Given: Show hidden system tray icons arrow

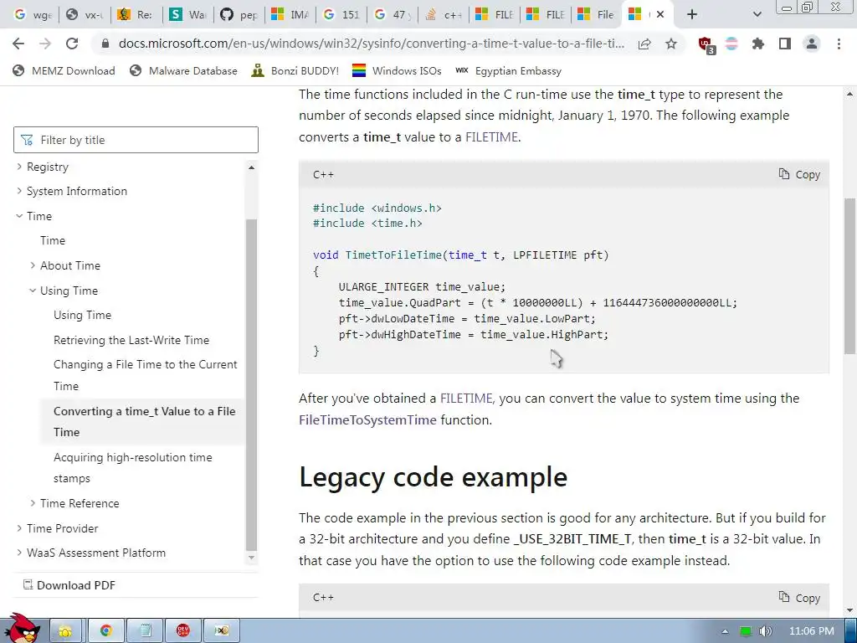Looking at the screenshot, I should point(725,631).
